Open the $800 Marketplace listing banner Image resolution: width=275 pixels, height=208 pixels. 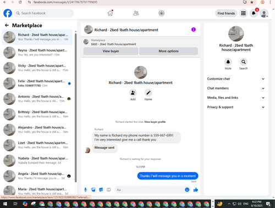(141, 42)
